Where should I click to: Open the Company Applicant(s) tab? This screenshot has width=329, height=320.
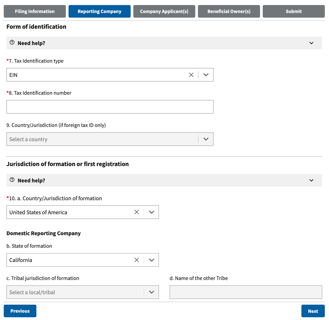(x=164, y=11)
